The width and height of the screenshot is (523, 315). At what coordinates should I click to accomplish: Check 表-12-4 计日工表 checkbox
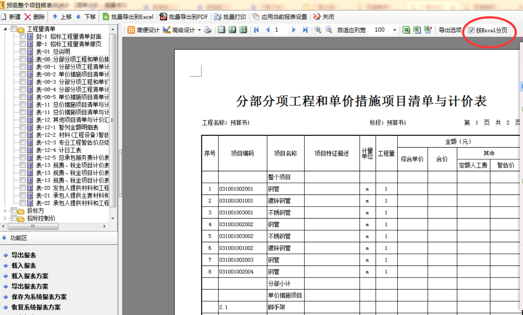coord(23,150)
